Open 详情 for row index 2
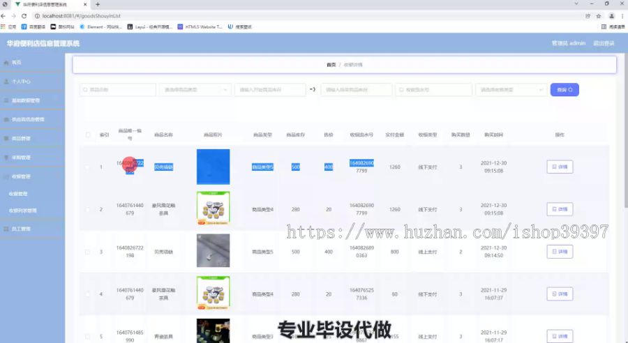Image resolution: width=628 pixels, height=343 pixels. point(560,209)
